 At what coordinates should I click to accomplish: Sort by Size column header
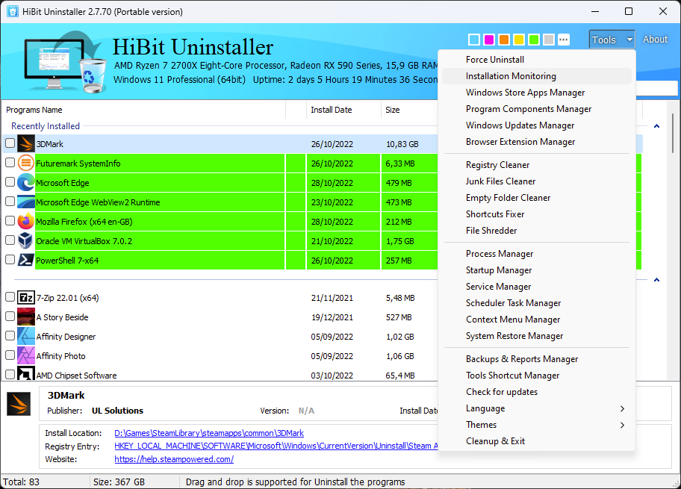coord(409,110)
